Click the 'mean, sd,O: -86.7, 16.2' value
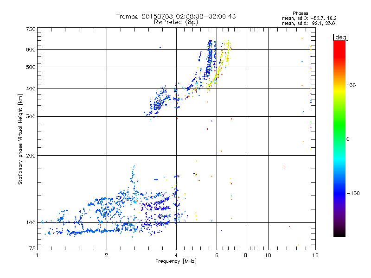 click(x=309, y=18)
